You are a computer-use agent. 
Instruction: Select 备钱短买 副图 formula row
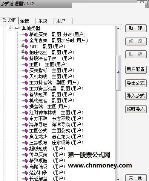[x=52, y=95]
